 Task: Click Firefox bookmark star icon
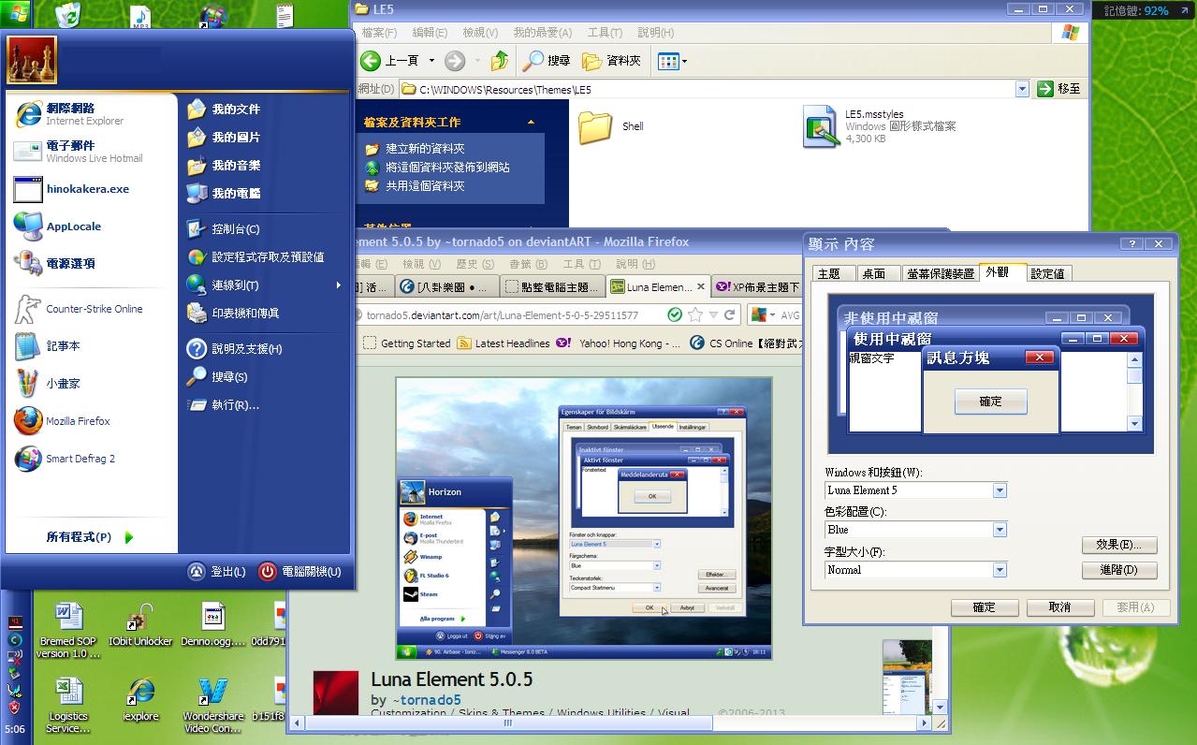click(695, 315)
